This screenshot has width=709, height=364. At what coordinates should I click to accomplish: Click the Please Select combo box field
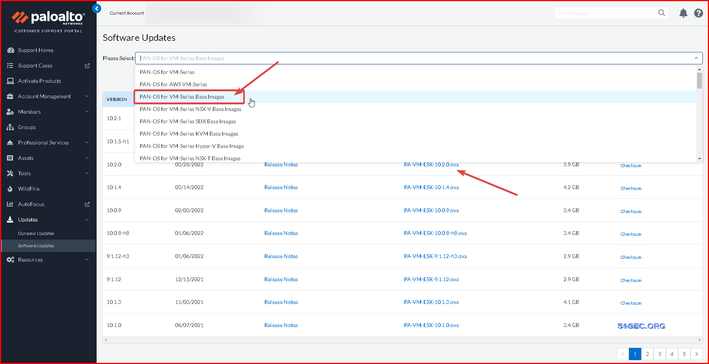click(x=419, y=58)
